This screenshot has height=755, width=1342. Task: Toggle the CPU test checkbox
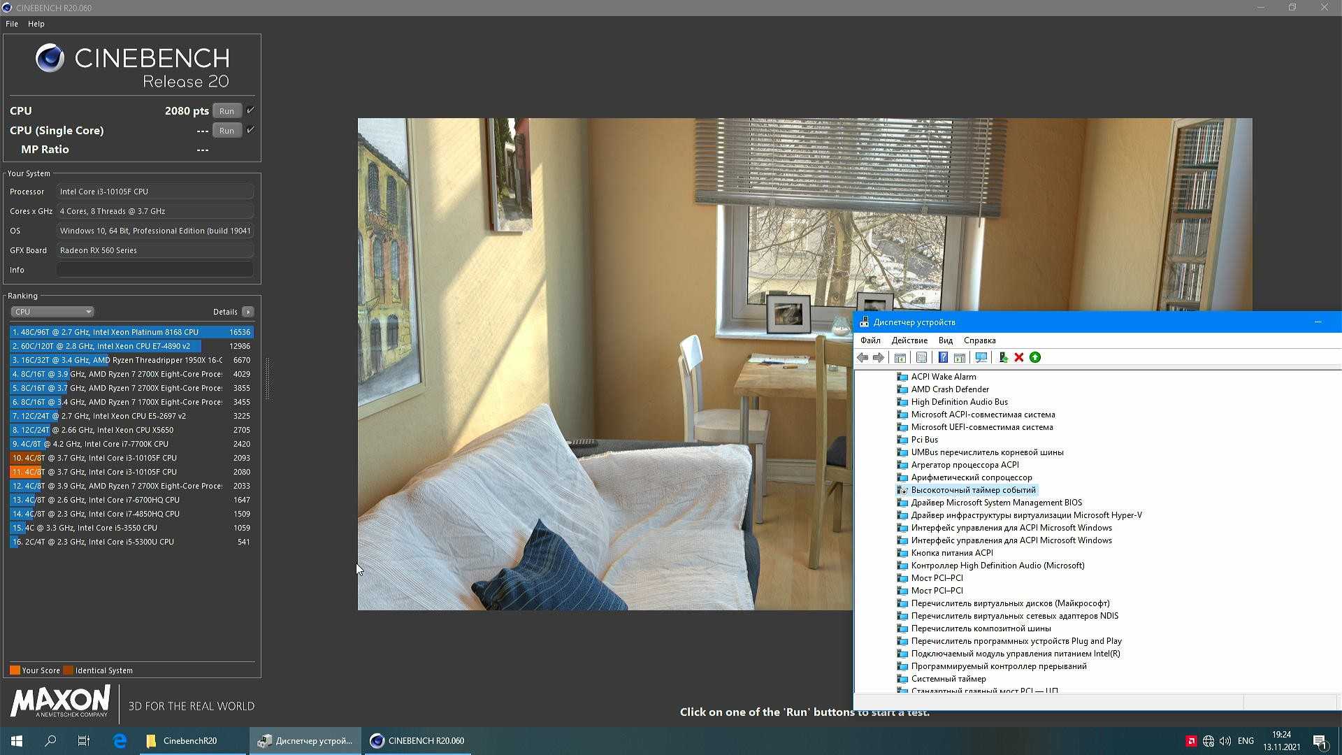(x=250, y=110)
